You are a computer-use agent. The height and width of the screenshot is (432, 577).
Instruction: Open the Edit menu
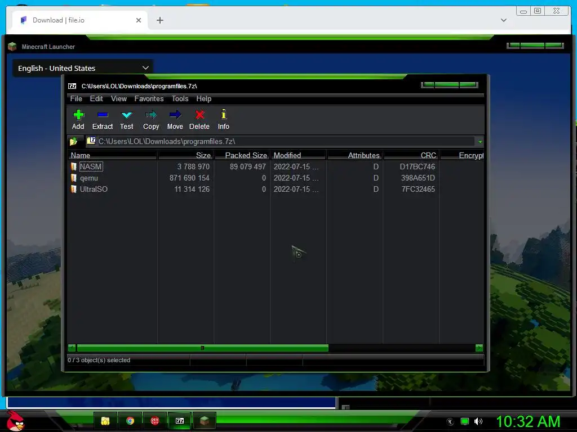[x=96, y=99]
